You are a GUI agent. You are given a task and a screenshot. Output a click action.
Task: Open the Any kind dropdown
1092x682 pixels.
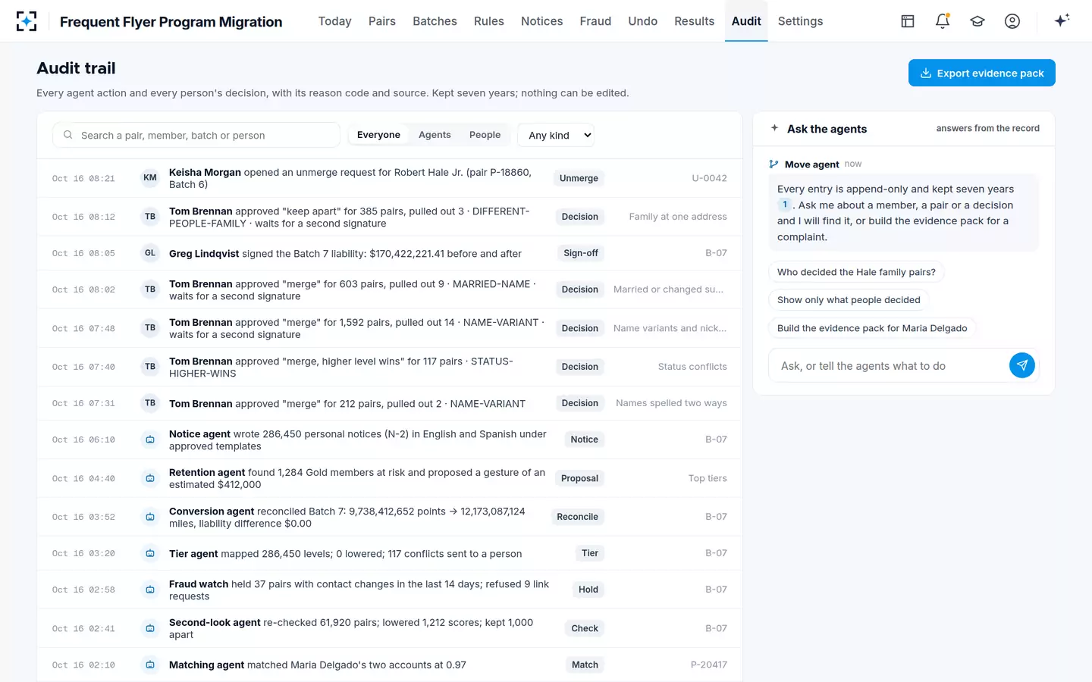tap(556, 135)
